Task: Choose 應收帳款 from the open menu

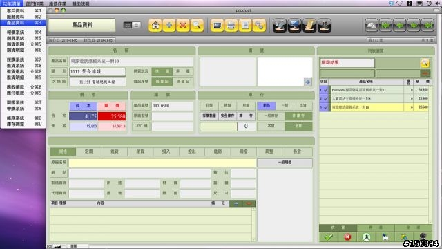Action: coord(23,87)
